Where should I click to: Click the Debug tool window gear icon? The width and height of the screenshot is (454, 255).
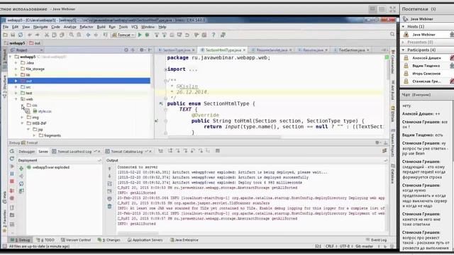(377, 142)
